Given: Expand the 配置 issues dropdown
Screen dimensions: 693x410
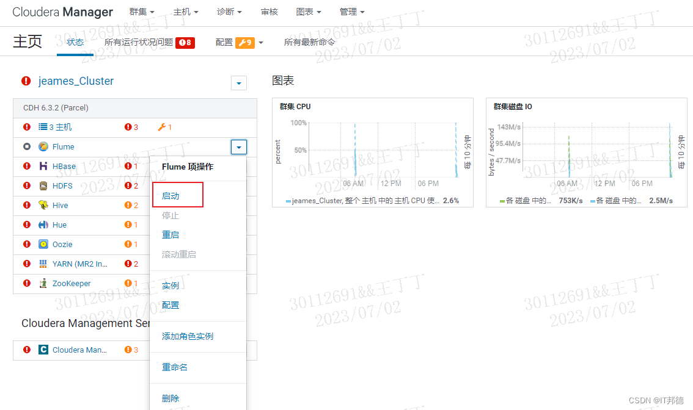Looking at the screenshot, I should coord(260,43).
